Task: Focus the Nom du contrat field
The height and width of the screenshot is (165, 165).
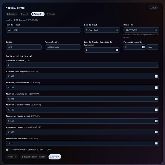Action: click(43, 30)
